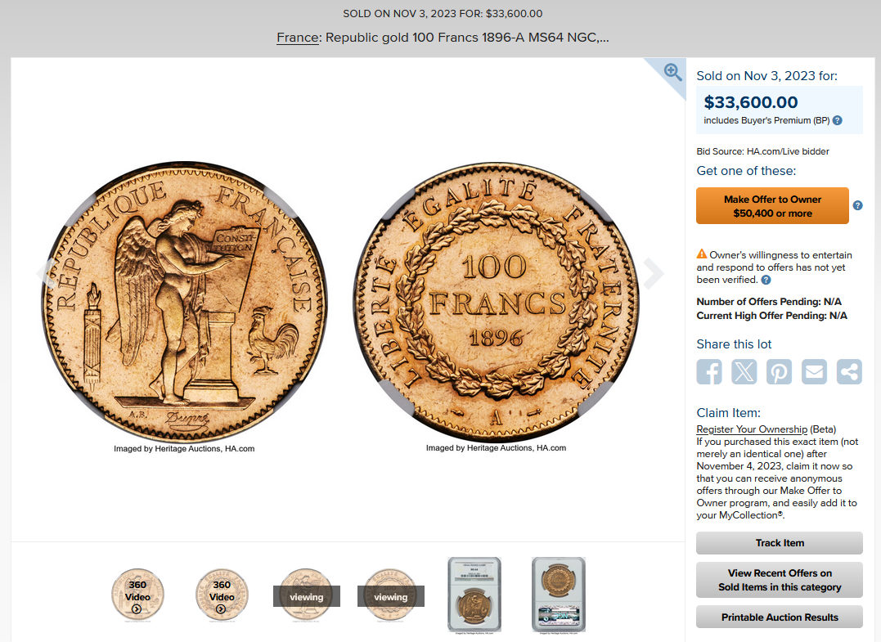
Task: Open the generic share icon
Action: [x=849, y=371]
